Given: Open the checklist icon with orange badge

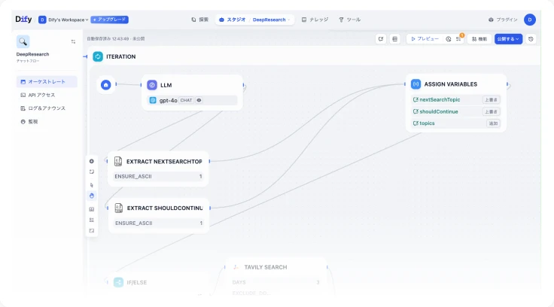Looking at the screenshot, I should 458,38.
